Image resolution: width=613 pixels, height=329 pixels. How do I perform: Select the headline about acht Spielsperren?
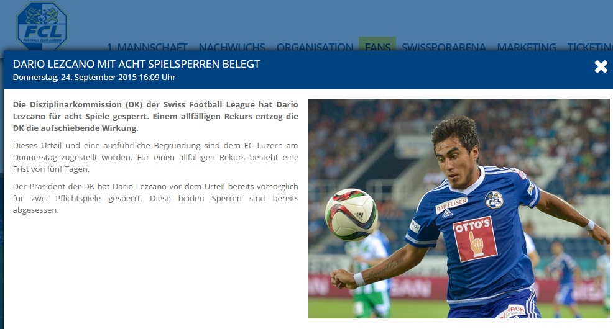point(136,64)
